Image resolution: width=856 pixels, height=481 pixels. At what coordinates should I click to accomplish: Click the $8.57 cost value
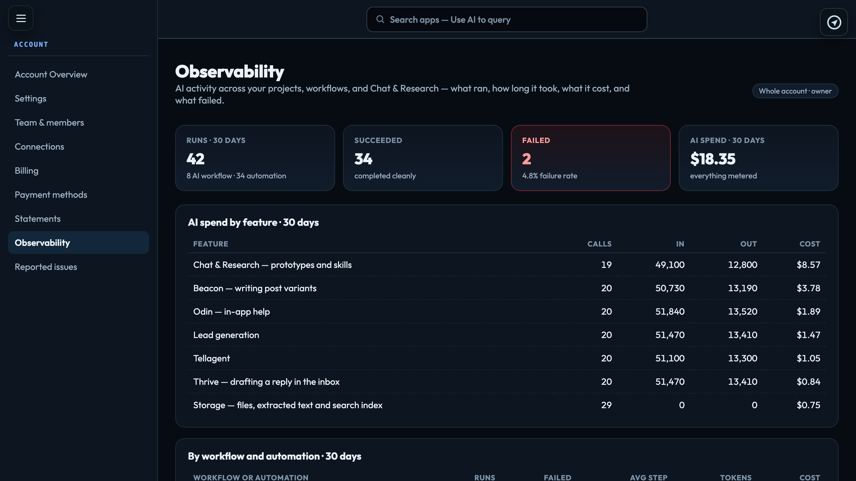click(x=809, y=265)
